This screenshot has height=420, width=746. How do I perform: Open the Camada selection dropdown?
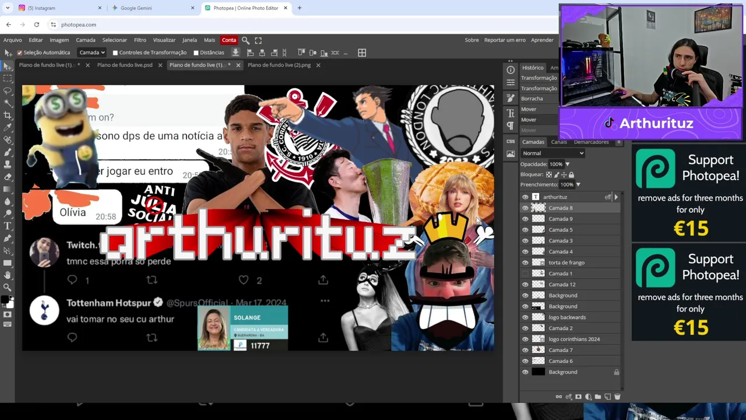92,52
